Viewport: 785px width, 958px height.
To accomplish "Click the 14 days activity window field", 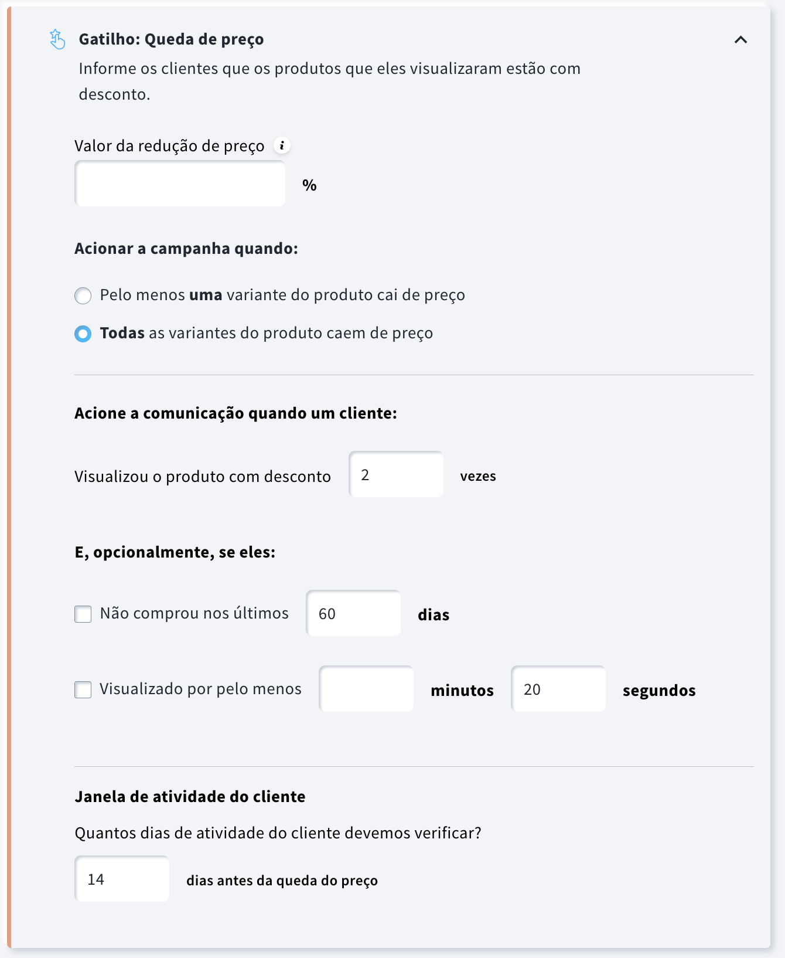I will click(122, 879).
